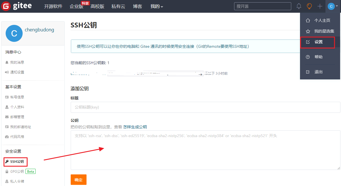
Task: Click the home icon beside 个人主页
Action: click(308, 20)
